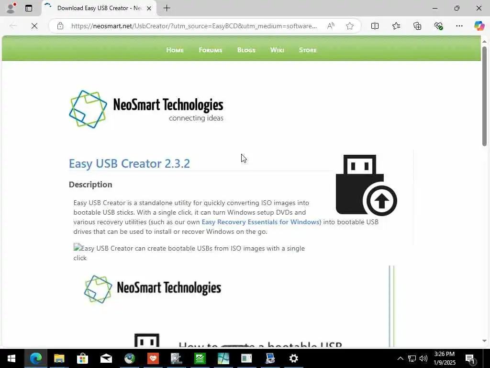Switch to Microsoft Edge in taskbar
The height and width of the screenshot is (368, 490).
[35, 358]
